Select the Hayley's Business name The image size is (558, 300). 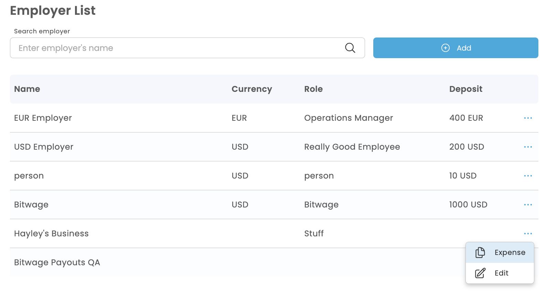51,234
